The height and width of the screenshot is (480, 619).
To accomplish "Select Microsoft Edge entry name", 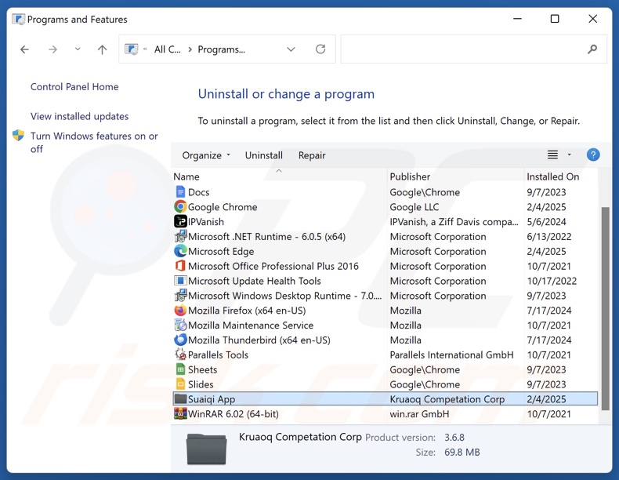I will pyautogui.click(x=221, y=251).
